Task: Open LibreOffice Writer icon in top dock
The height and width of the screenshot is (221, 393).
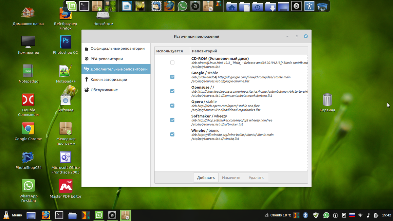Action: (127, 6)
